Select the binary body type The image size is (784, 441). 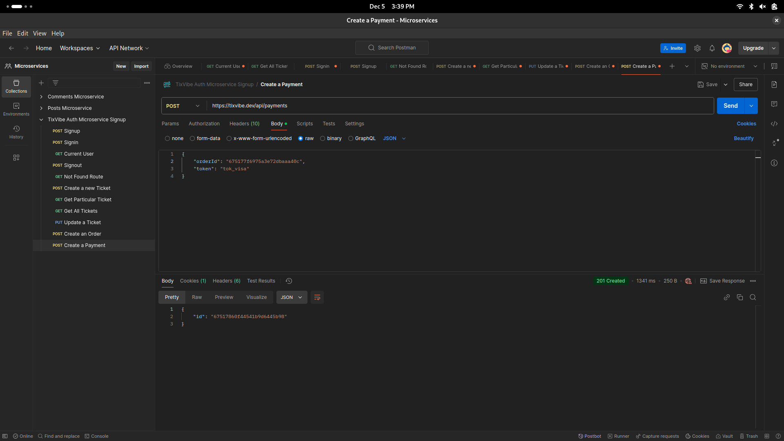coord(323,138)
